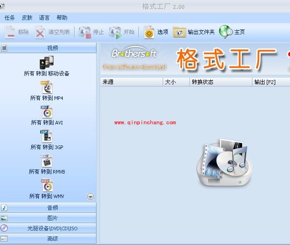Click the 所有 转到 AVI label
This screenshot has width=290, height=245.
pos(47,123)
